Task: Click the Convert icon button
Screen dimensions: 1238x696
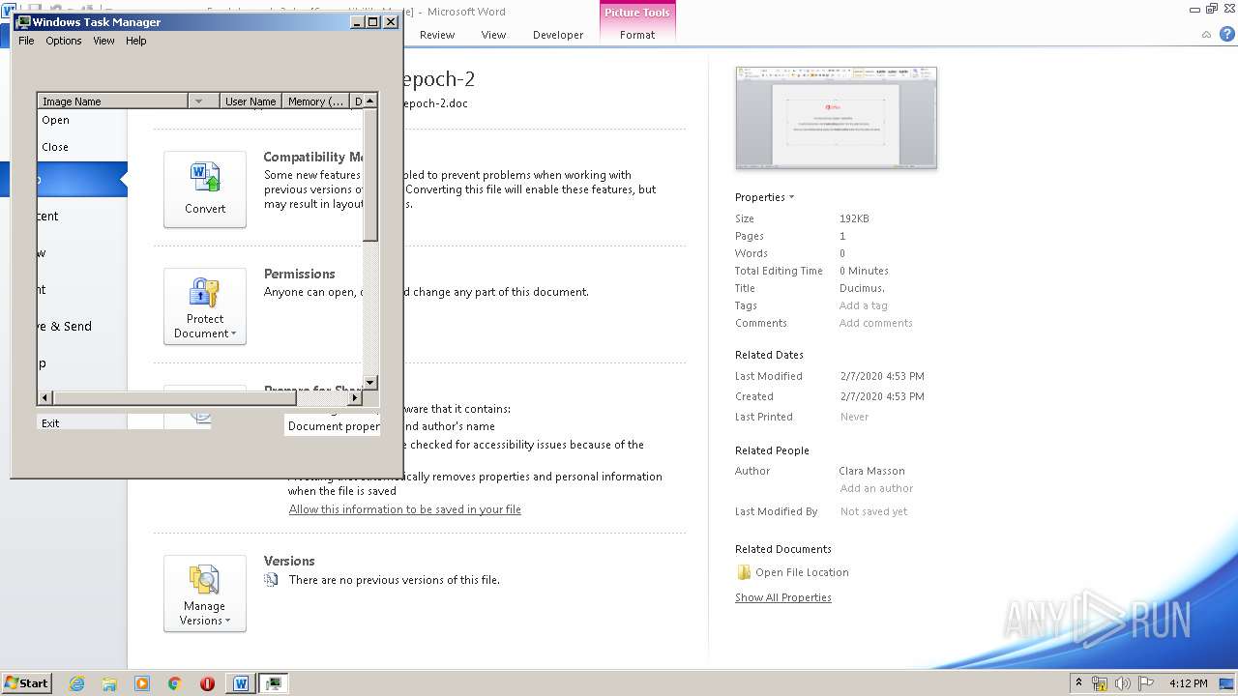Action: pyautogui.click(x=205, y=189)
